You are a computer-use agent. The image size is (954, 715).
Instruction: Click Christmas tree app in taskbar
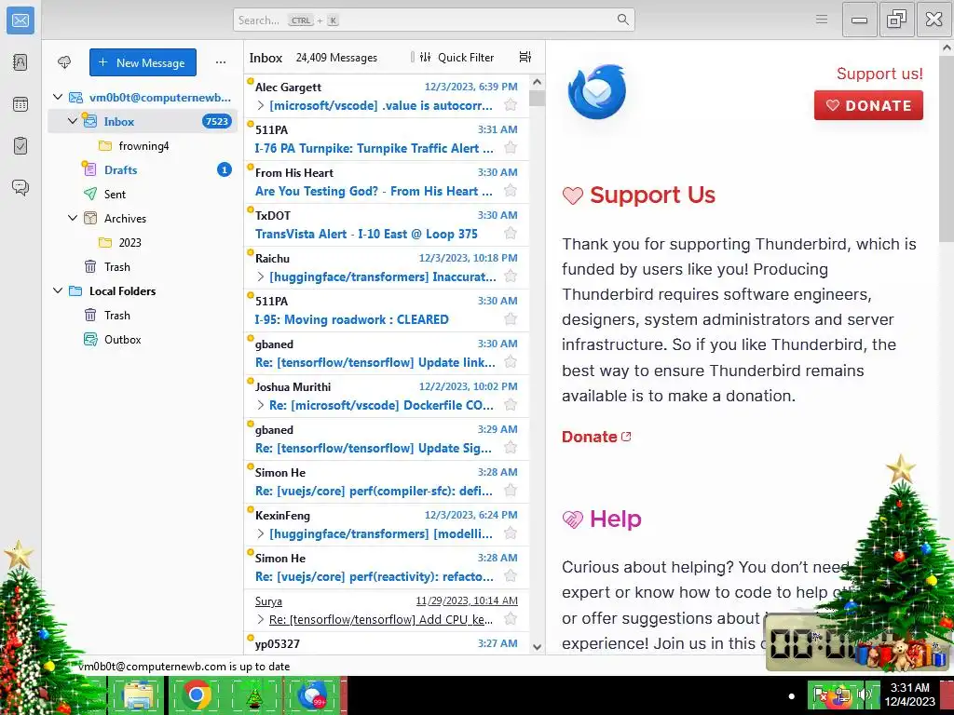pyautogui.click(x=253, y=695)
